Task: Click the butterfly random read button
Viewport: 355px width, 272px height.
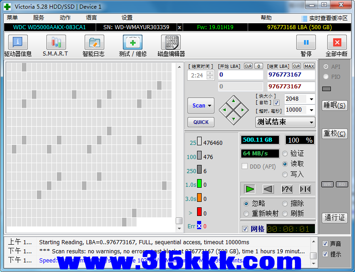Action: [x=287, y=189]
